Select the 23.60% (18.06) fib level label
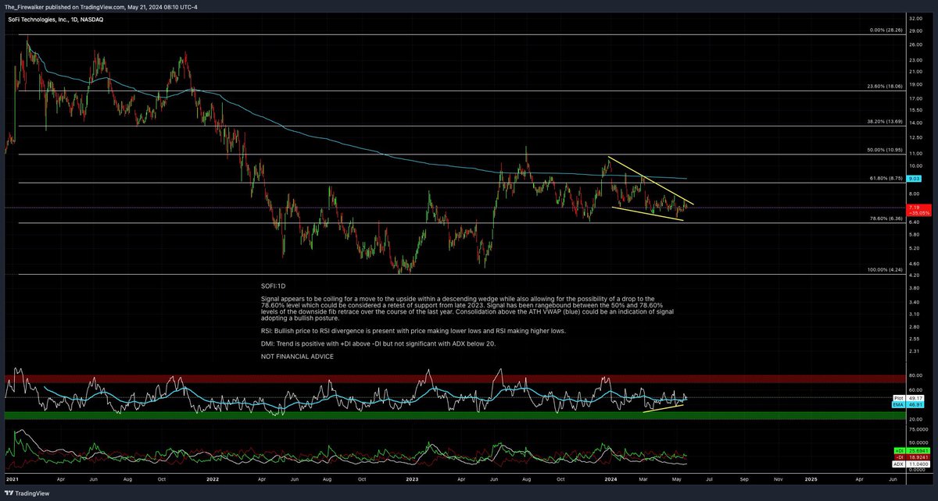The image size is (938, 501). coord(885,87)
